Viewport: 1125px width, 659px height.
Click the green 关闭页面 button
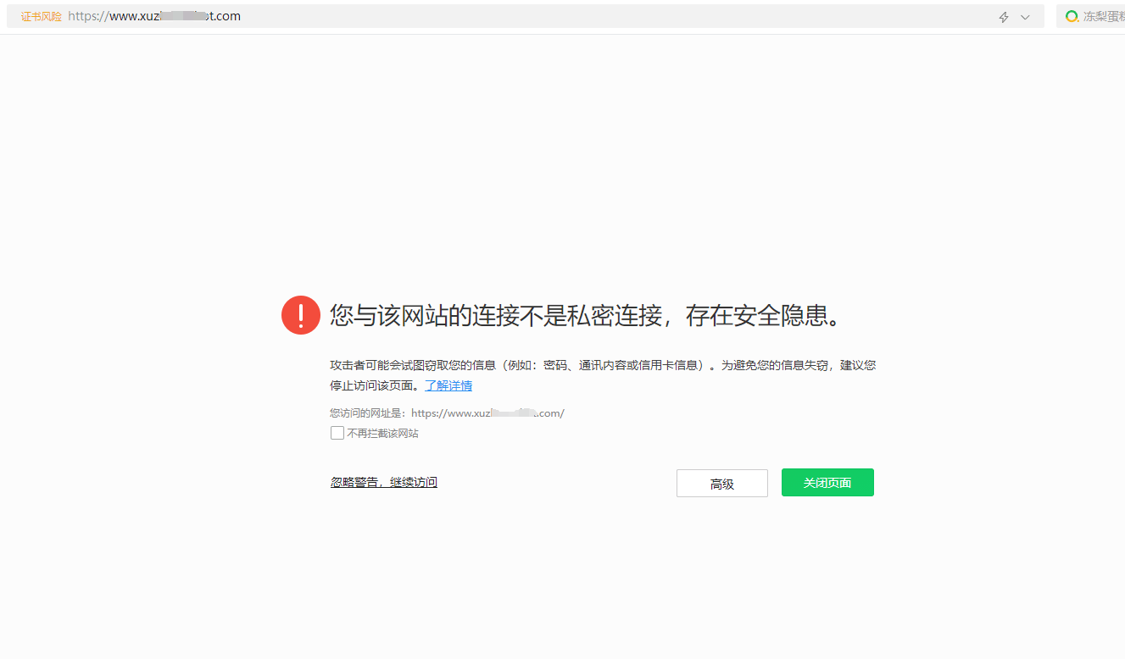pyautogui.click(x=827, y=483)
